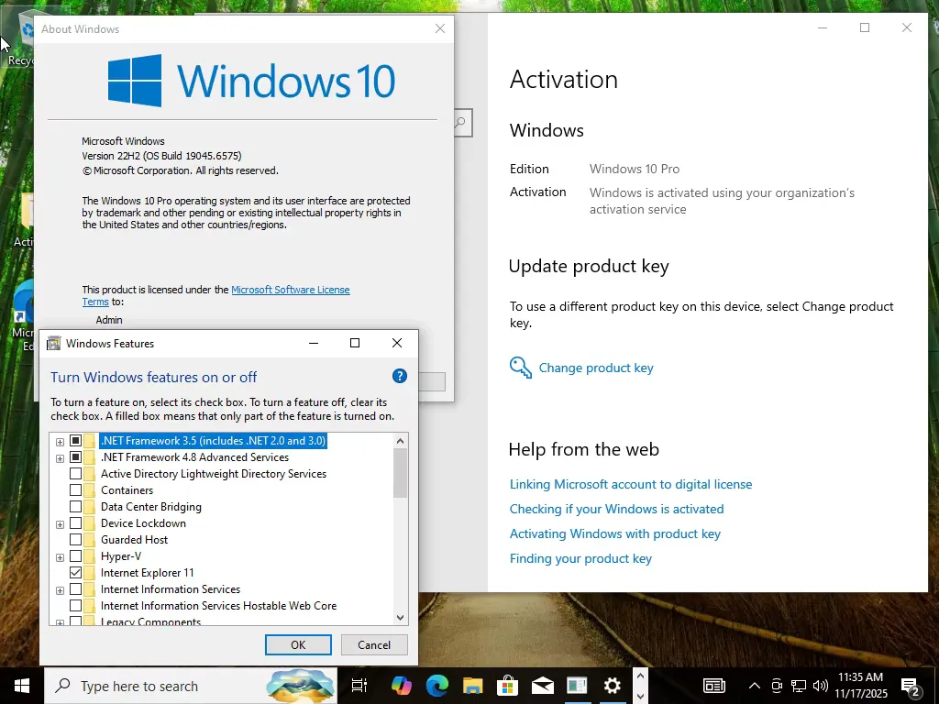Select Internet Explorer 11 row text

[x=148, y=573]
